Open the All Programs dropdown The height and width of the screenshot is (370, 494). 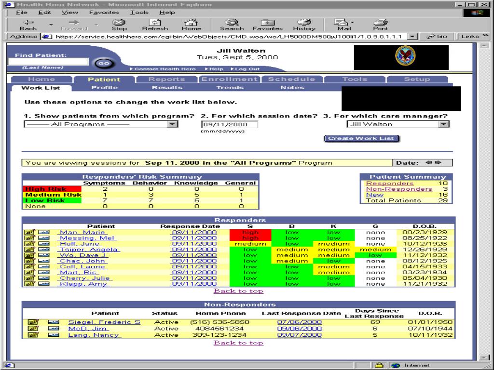coord(172,124)
